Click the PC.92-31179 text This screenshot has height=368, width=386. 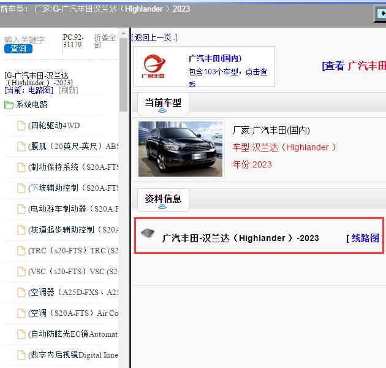point(73,41)
